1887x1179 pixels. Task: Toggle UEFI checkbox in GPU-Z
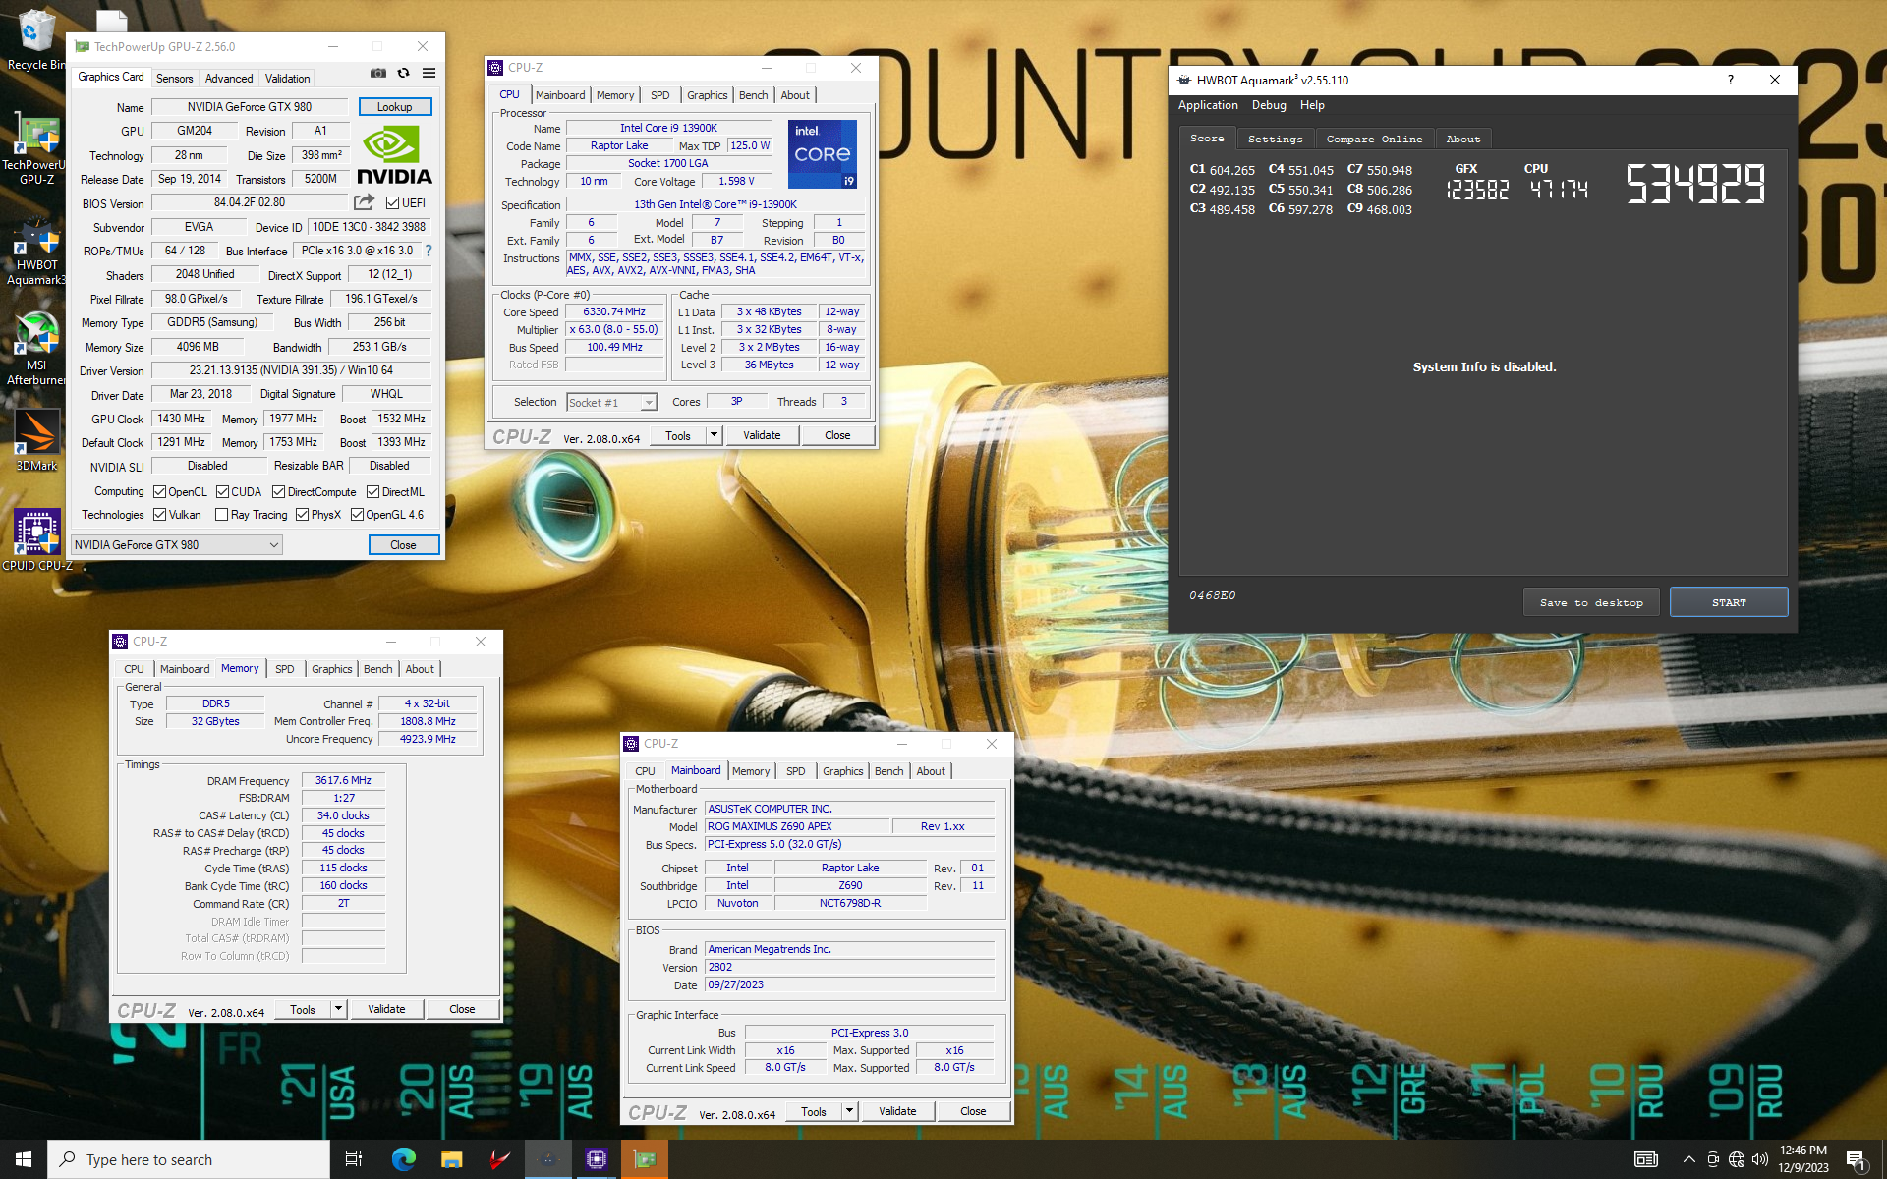[x=392, y=203]
